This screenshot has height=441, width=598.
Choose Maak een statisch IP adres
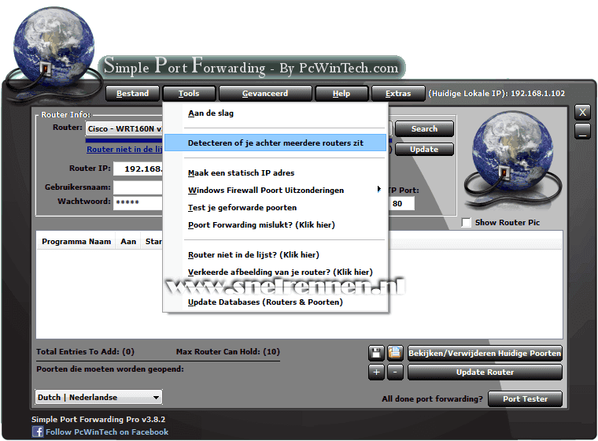tap(275, 172)
